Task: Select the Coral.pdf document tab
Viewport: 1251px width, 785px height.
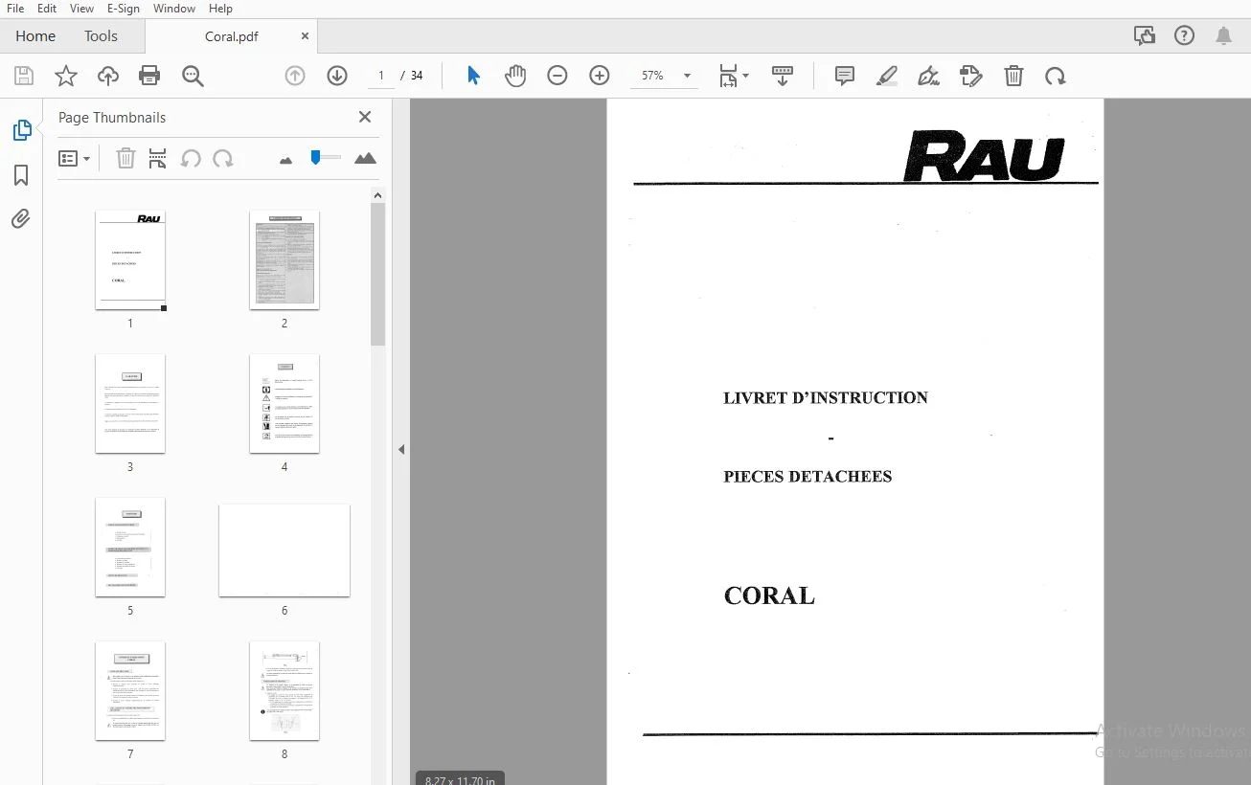Action: click(x=232, y=36)
